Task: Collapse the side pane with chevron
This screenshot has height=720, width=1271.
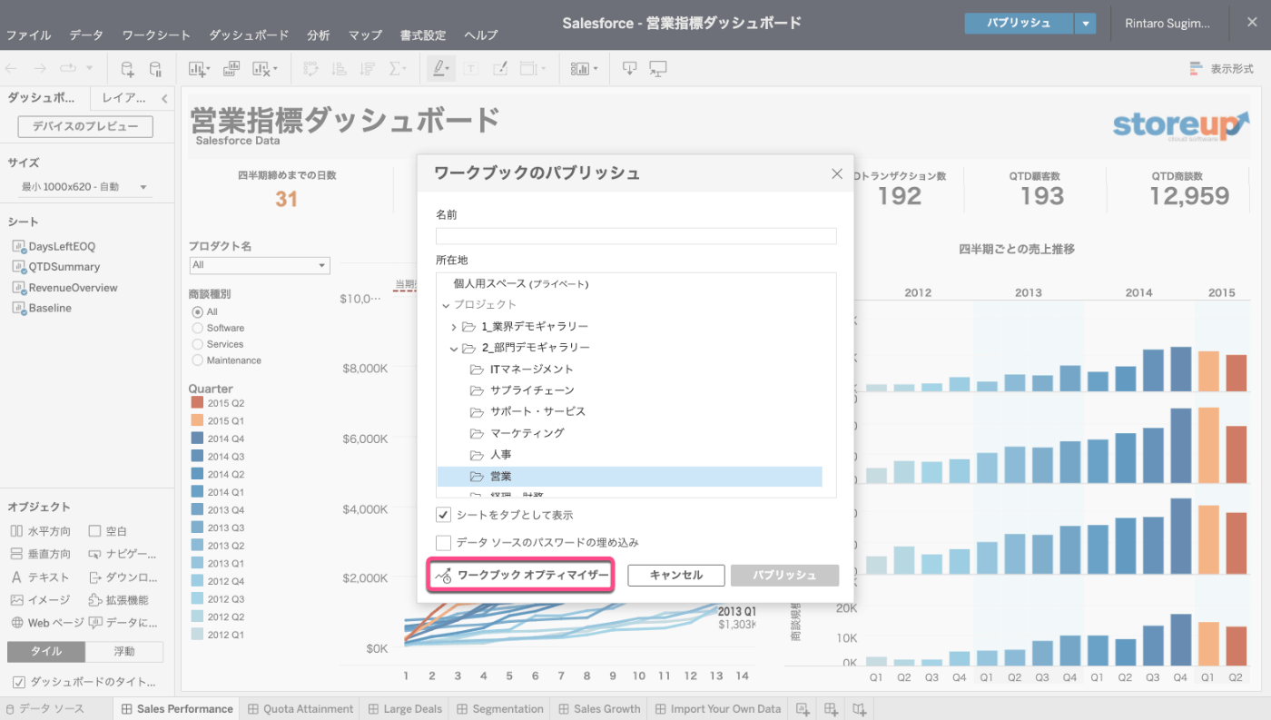Action: tap(164, 99)
